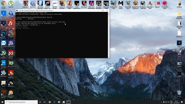Click the scrollbar down arrow in cmd
185x104 pixels.
click(109, 57)
